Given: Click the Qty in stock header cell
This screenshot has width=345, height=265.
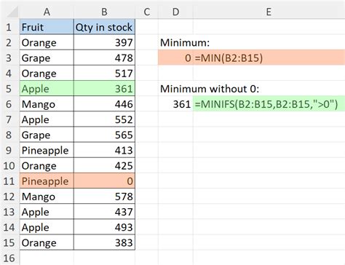Looking at the screenshot, I should pyautogui.click(x=104, y=27).
